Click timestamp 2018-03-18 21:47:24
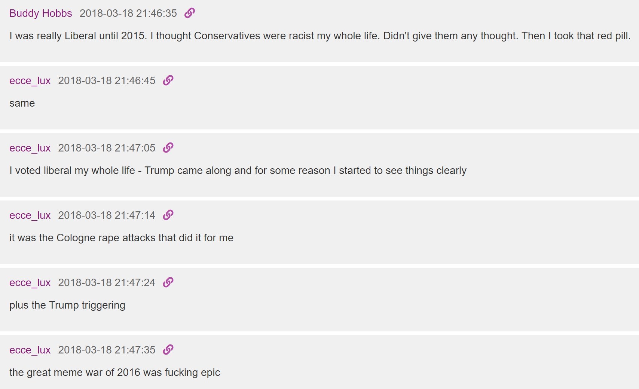639x389 pixels. pyautogui.click(x=107, y=282)
